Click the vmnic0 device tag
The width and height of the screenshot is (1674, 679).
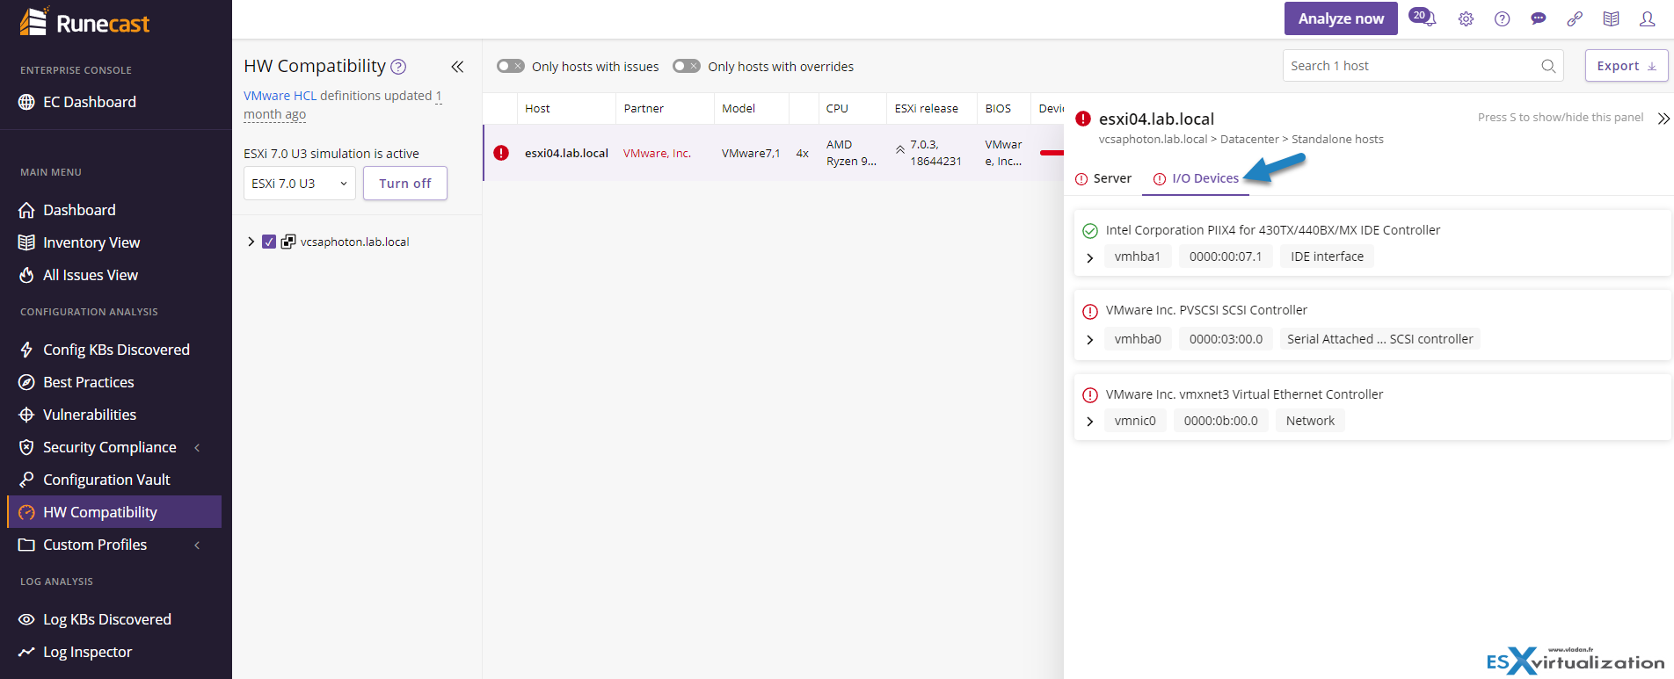click(x=1135, y=421)
